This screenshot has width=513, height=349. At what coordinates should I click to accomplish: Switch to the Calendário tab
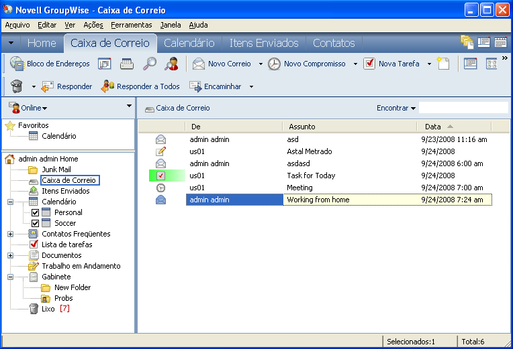[189, 43]
